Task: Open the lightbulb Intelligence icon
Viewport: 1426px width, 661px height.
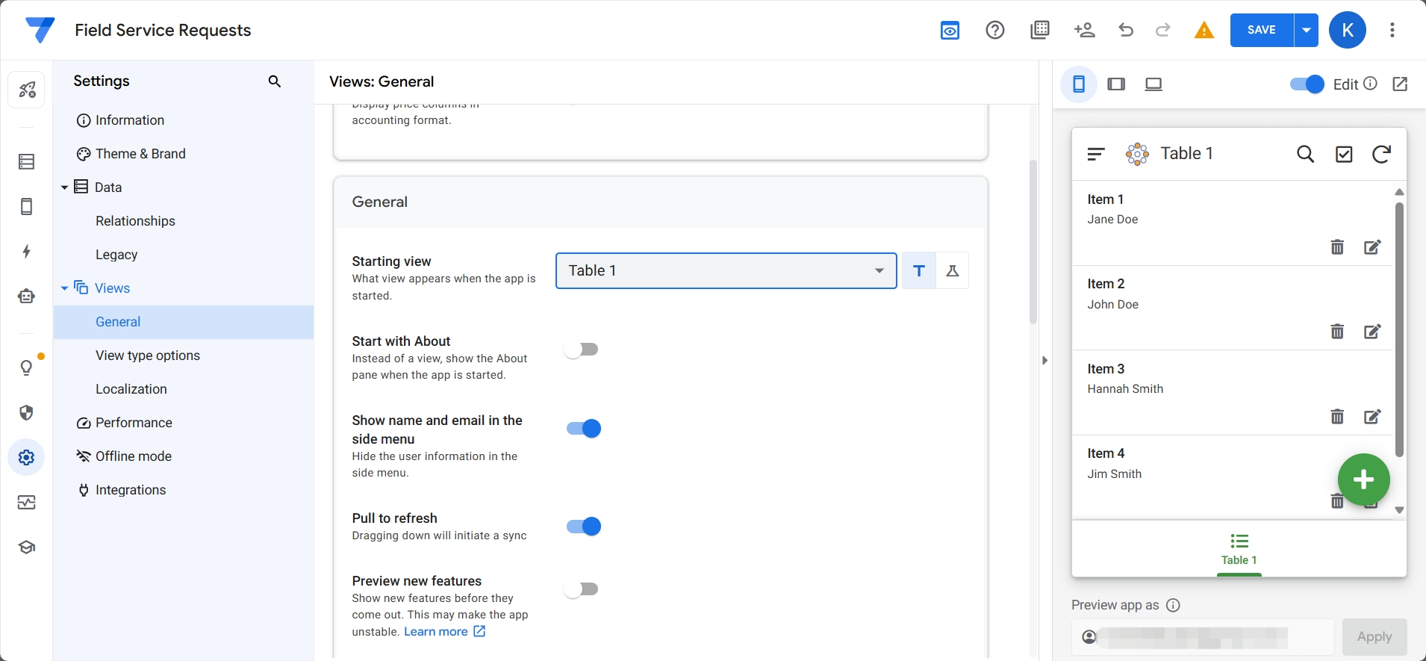Action: pos(27,367)
